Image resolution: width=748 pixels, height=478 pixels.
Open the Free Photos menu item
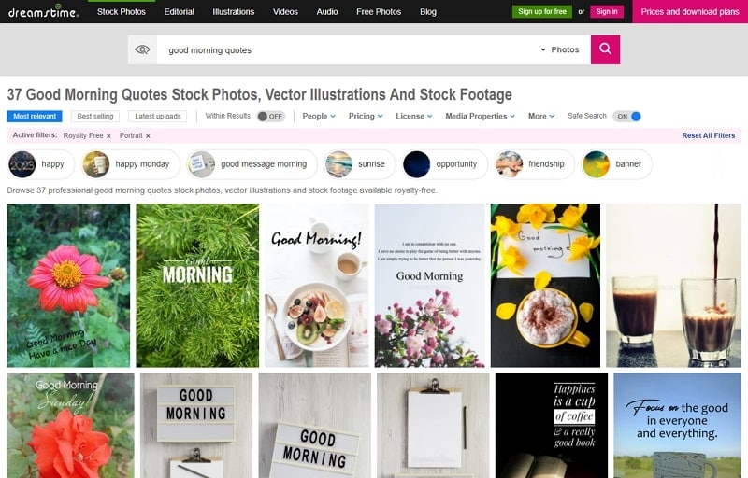pos(379,12)
